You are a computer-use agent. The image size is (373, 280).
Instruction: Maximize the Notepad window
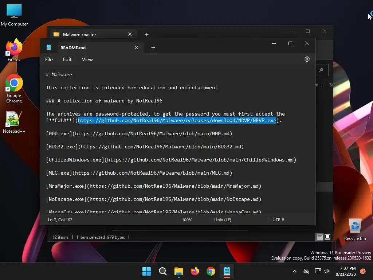click(x=290, y=43)
